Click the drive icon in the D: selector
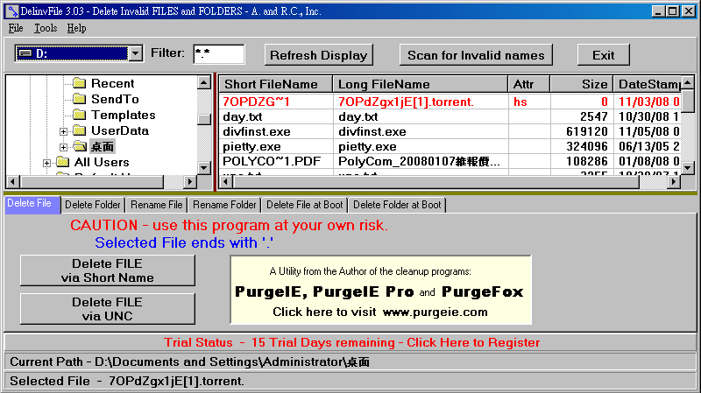The width and height of the screenshot is (701, 393). 25,53
